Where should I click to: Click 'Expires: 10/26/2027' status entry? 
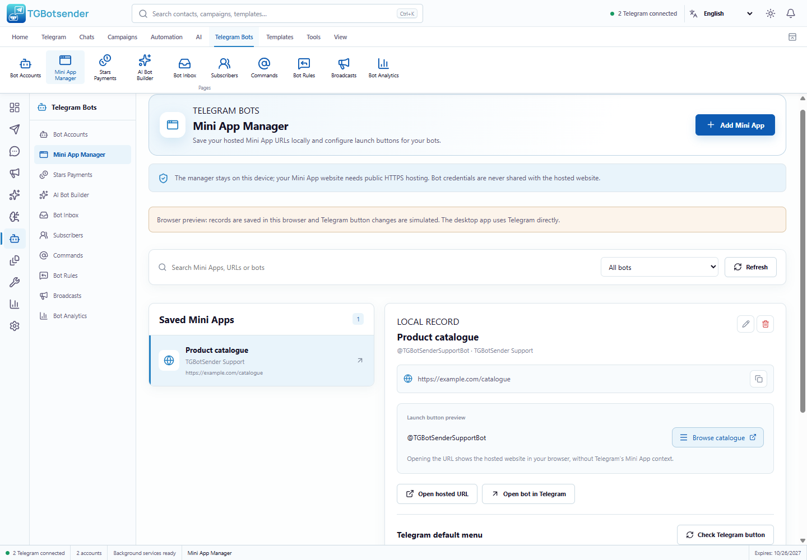pyautogui.click(x=777, y=553)
